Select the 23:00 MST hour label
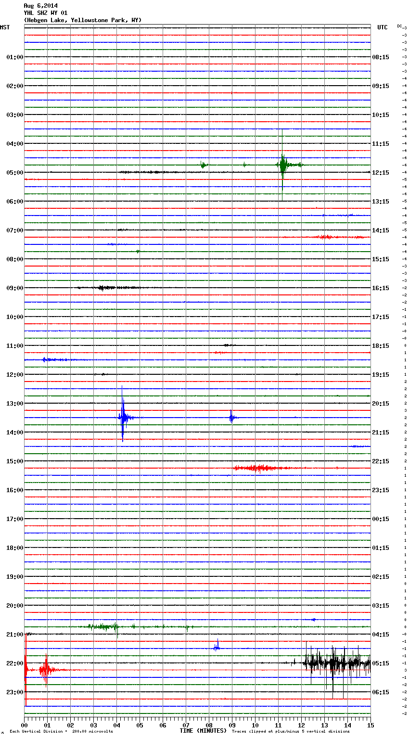This screenshot has width=409, height=738. click(x=14, y=692)
